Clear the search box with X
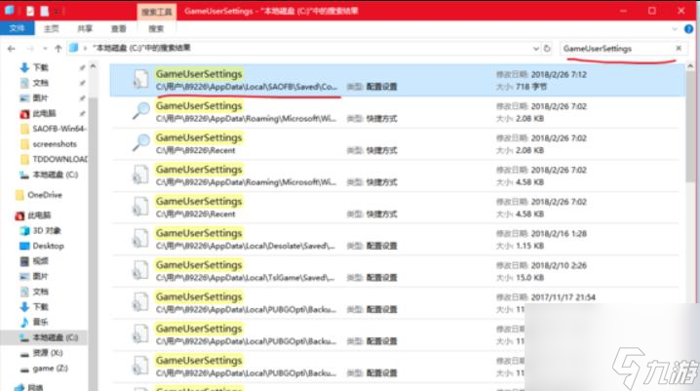 679,48
